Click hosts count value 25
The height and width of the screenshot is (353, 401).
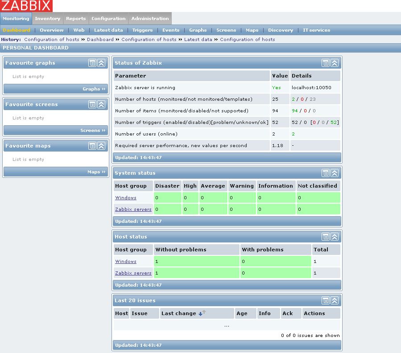(x=275, y=99)
